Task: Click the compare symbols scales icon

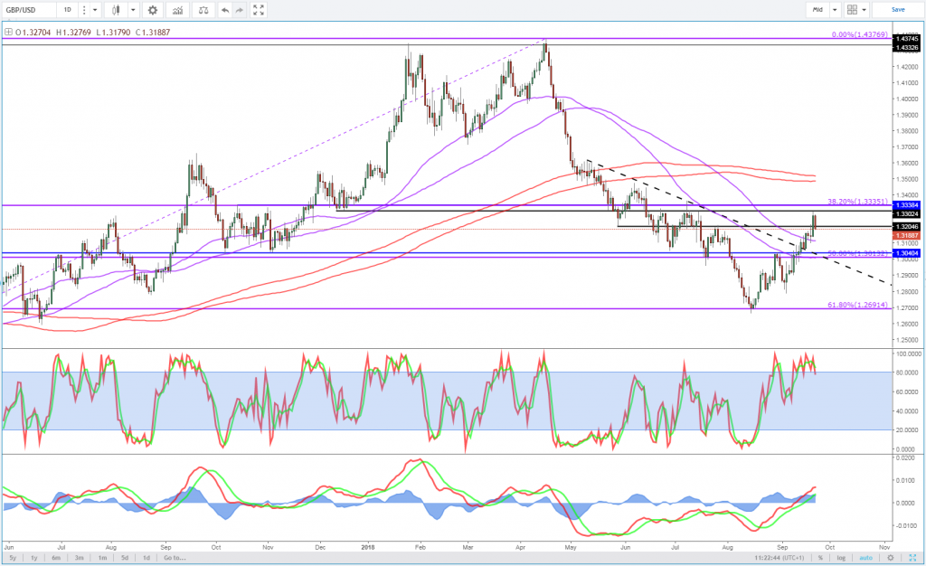Action: pyautogui.click(x=203, y=10)
